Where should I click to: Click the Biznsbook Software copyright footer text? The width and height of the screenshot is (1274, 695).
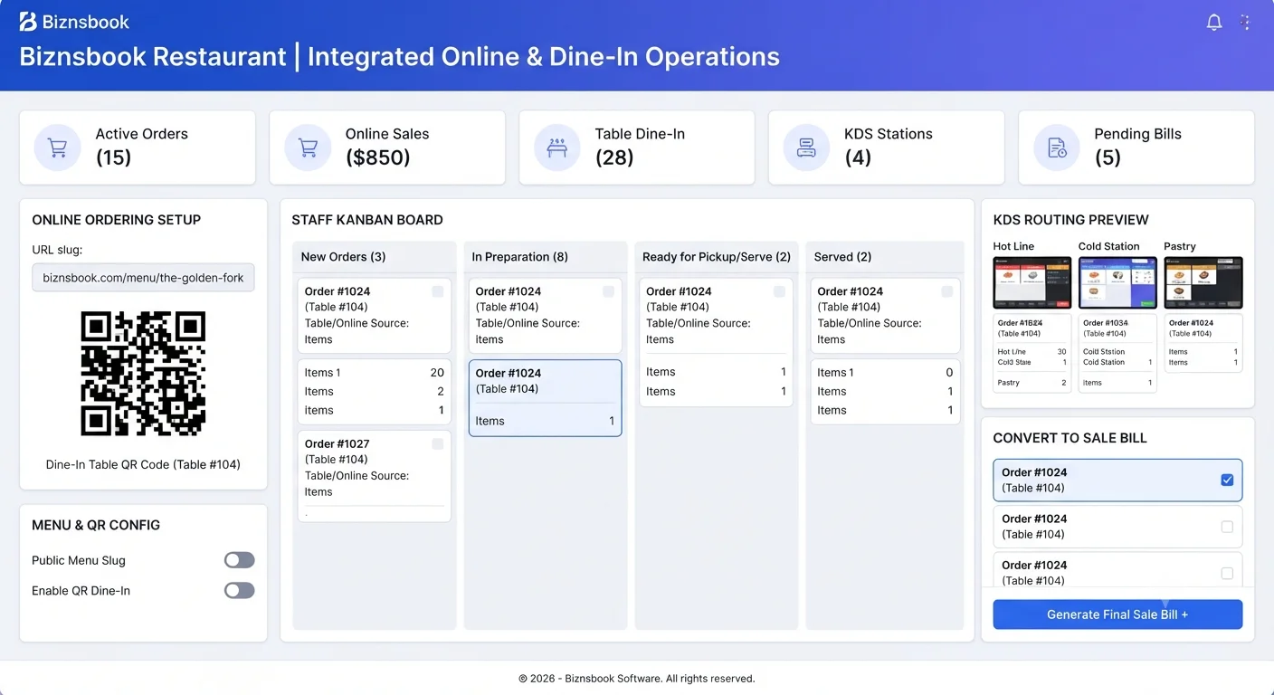tap(637, 679)
